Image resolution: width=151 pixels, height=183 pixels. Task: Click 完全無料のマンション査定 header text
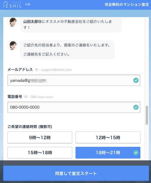pyautogui.click(x=127, y=4)
